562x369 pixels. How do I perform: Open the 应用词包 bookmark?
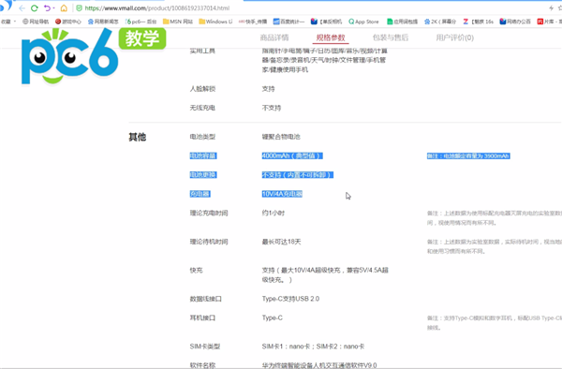402,22
